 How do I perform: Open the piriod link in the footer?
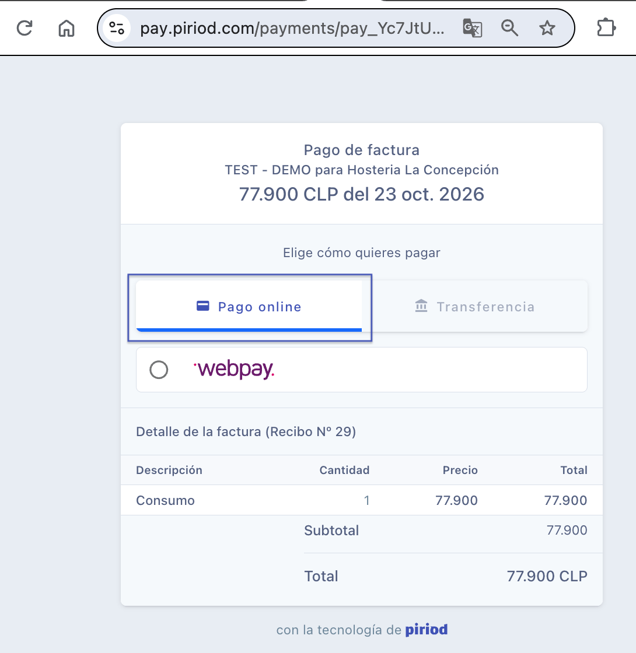tap(427, 629)
